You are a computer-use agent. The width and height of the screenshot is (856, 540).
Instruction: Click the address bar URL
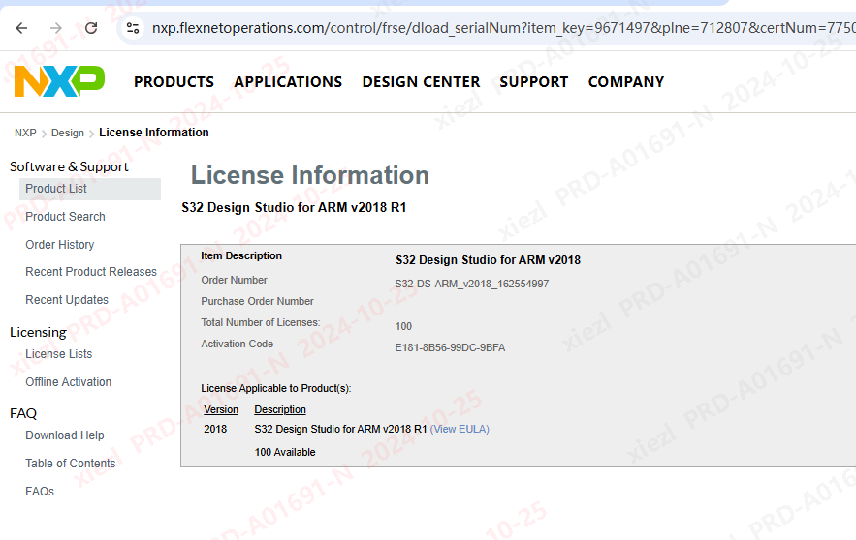[x=502, y=28]
